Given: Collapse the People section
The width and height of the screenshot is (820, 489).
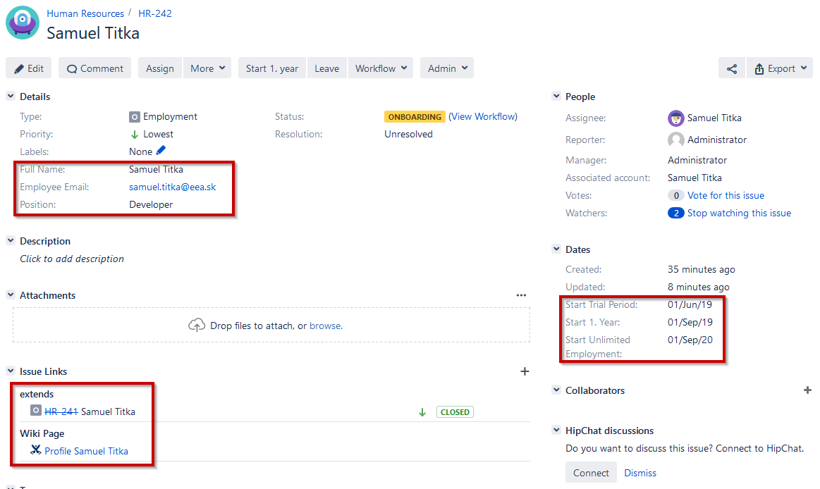Looking at the screenshot, I should click(x=556, y=97).
